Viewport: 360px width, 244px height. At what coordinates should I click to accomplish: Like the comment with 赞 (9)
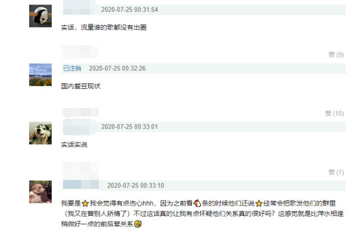point(336,55)
